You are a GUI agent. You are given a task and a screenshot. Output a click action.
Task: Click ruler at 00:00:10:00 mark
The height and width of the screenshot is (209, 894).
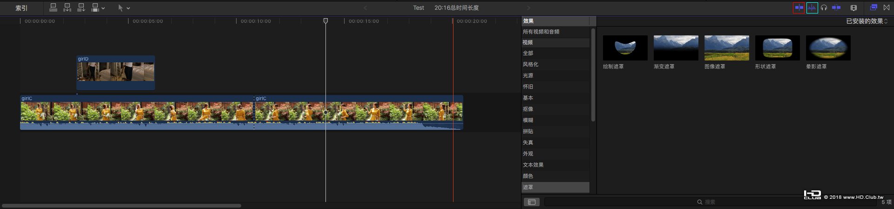point(256,21)
